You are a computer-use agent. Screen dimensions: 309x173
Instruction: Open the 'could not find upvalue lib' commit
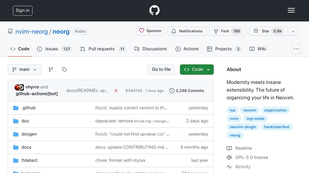(x=132, y=134)
